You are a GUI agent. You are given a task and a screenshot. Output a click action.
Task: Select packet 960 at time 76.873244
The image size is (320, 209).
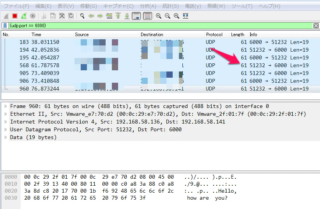click(161, 89)
